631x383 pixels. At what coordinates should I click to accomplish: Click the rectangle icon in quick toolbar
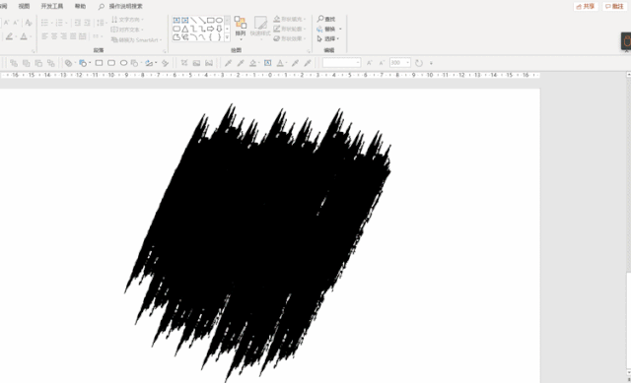[x=99, y=63]
